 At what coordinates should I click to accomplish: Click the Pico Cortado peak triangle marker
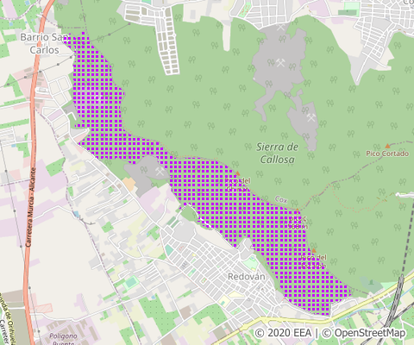click(x=387, y=146)
